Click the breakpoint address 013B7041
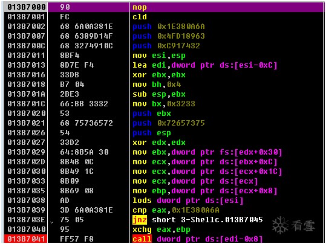This screenshot has height=244, width=326. point(26,239)
